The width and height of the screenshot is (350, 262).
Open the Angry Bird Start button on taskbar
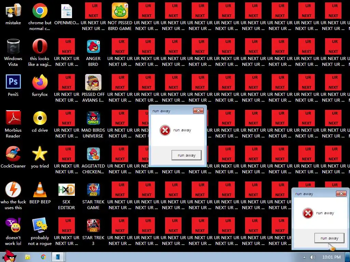click(9, 256)
